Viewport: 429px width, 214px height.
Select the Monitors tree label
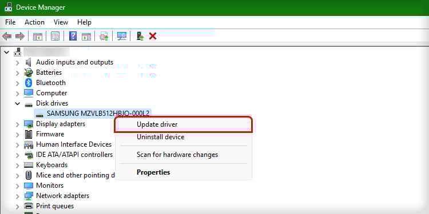tap(50, 185)
